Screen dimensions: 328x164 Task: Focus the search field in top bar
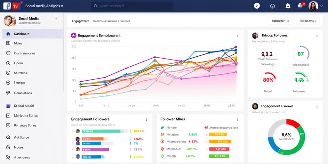[132, 6]
